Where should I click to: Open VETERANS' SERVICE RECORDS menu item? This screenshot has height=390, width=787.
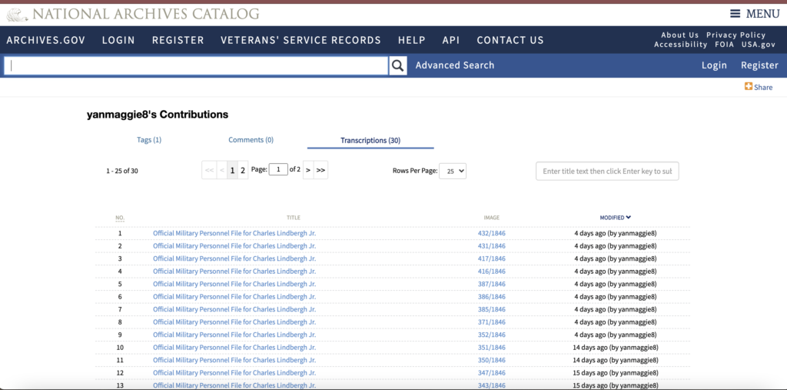pos(301,40)
